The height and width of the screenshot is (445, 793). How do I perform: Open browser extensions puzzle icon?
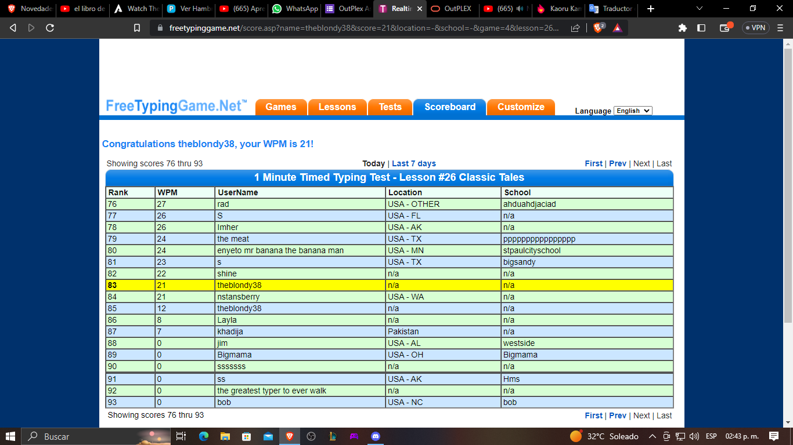point(683,28)
